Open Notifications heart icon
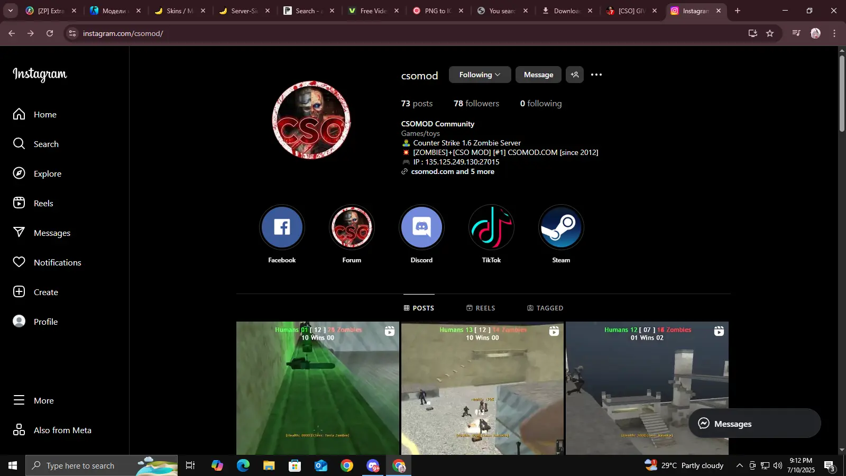The image size is (846, 476). [x=19, y=262]
